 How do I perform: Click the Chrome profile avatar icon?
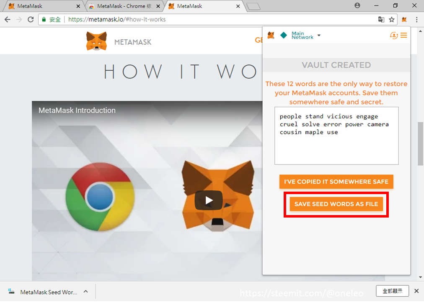point(357,5)
